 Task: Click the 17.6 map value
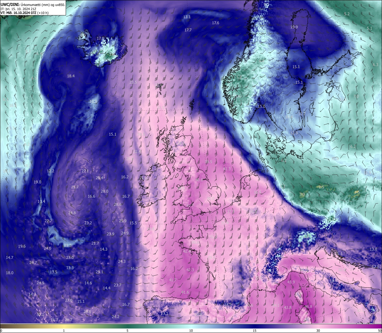tap(215, 23)
